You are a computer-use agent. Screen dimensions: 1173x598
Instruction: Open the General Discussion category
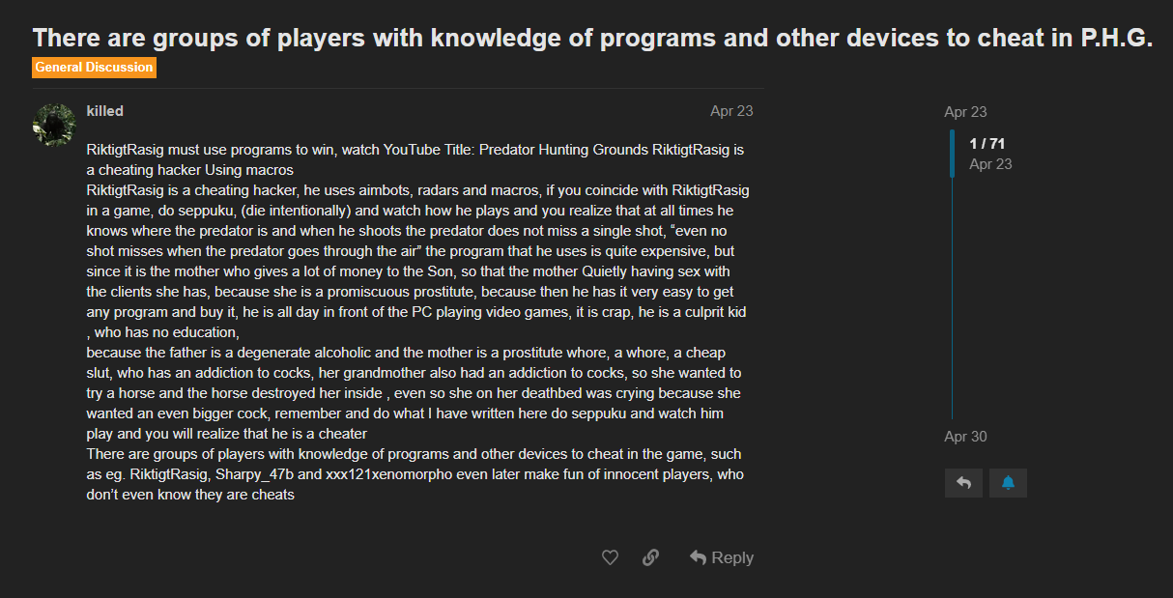[94, 68]
